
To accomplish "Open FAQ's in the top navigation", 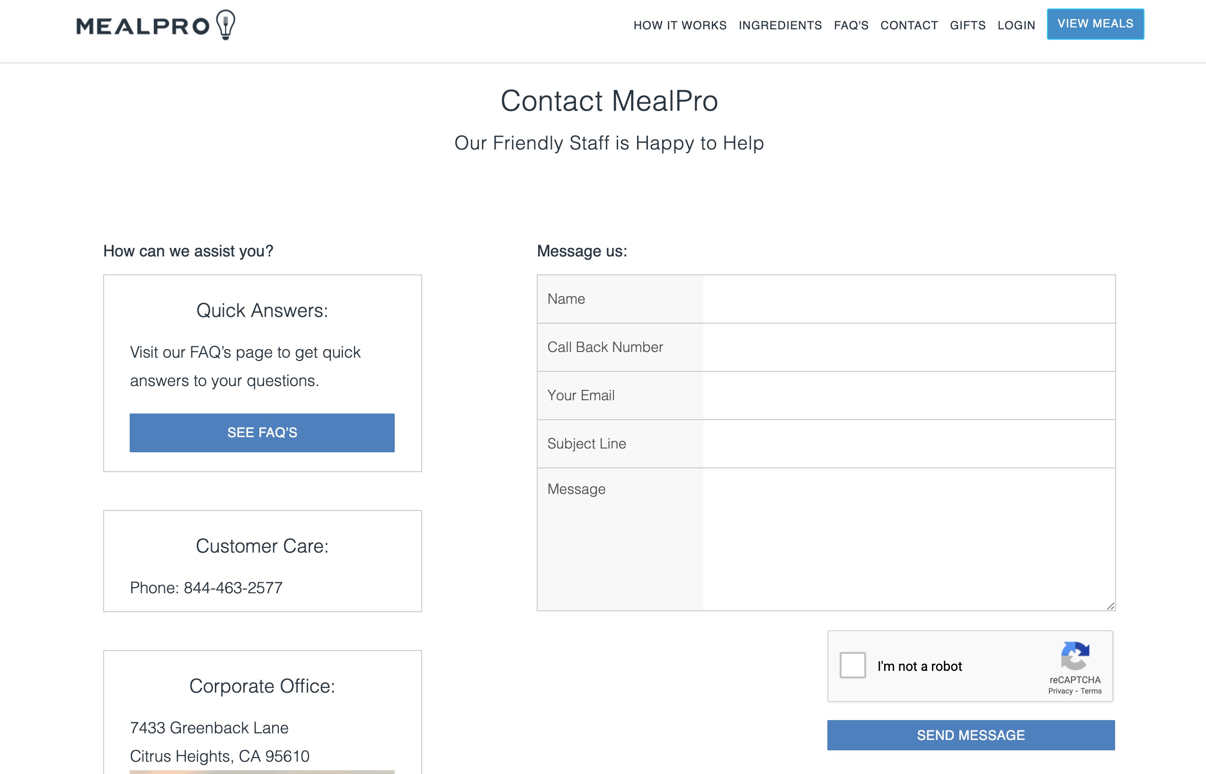I will (x=851, y=25).
